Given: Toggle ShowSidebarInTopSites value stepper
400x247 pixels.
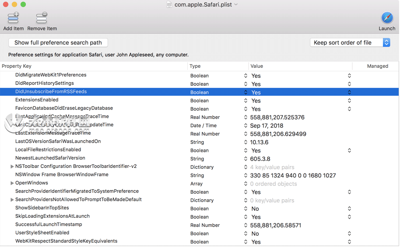Looking at the screenshot, I should pos(349,209).
